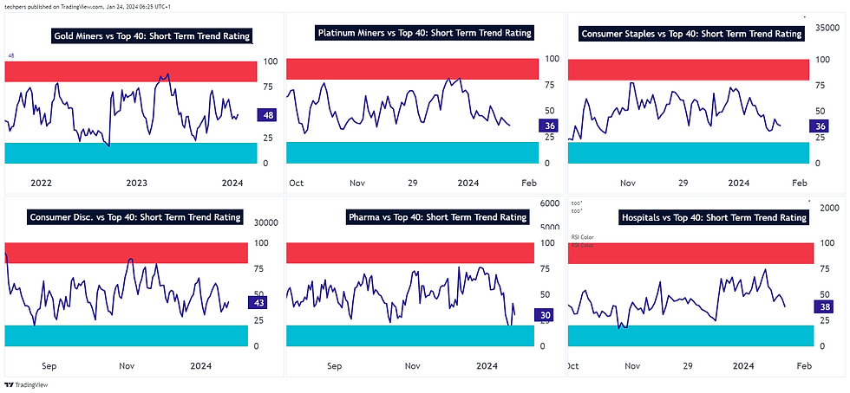Screen dimensions: 850x393
Task: Select the Consumer Disc. vs Top 40 title
Action: (134, 216)
